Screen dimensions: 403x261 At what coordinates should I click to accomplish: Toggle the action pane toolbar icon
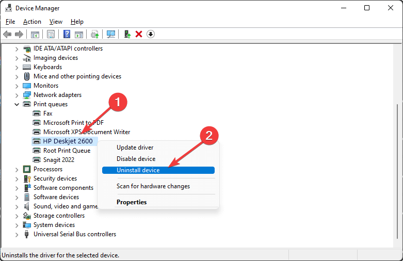pos(79,34)
